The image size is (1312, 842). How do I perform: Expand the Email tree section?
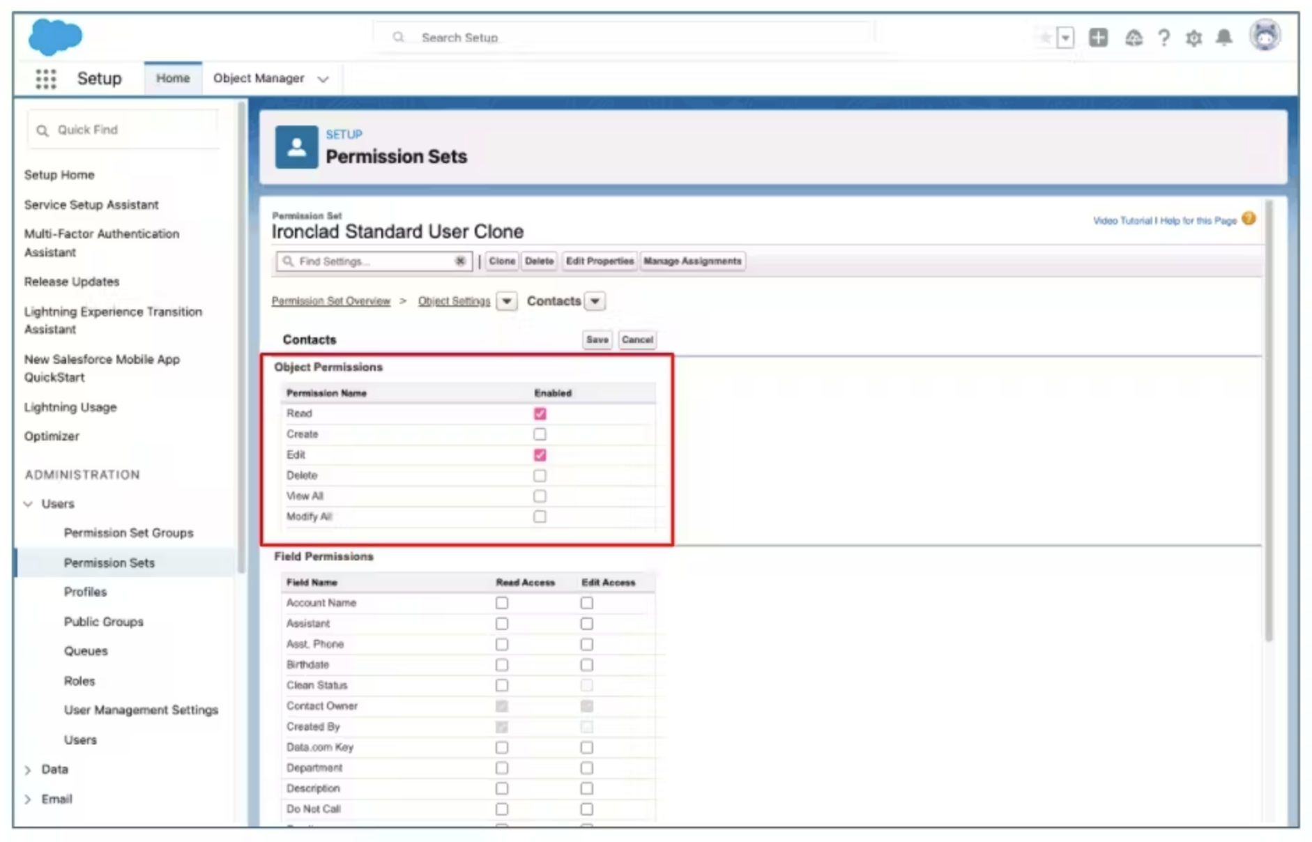pyautogui.click(x=28, y=799)
